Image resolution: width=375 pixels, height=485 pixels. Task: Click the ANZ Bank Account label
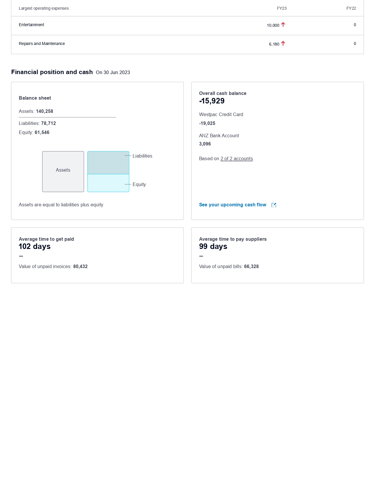point(219,136)
